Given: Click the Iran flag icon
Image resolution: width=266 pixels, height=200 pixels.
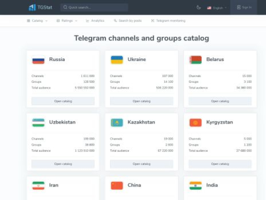Looking at the screenshot, I should pyautogui.click(x=38, y=185).
